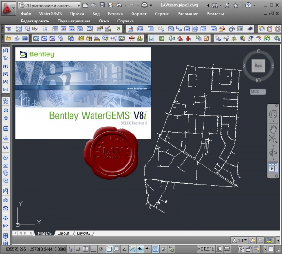Click the Pan hand icon on navigation bar

pyautogui.click(x=273, y=129)
